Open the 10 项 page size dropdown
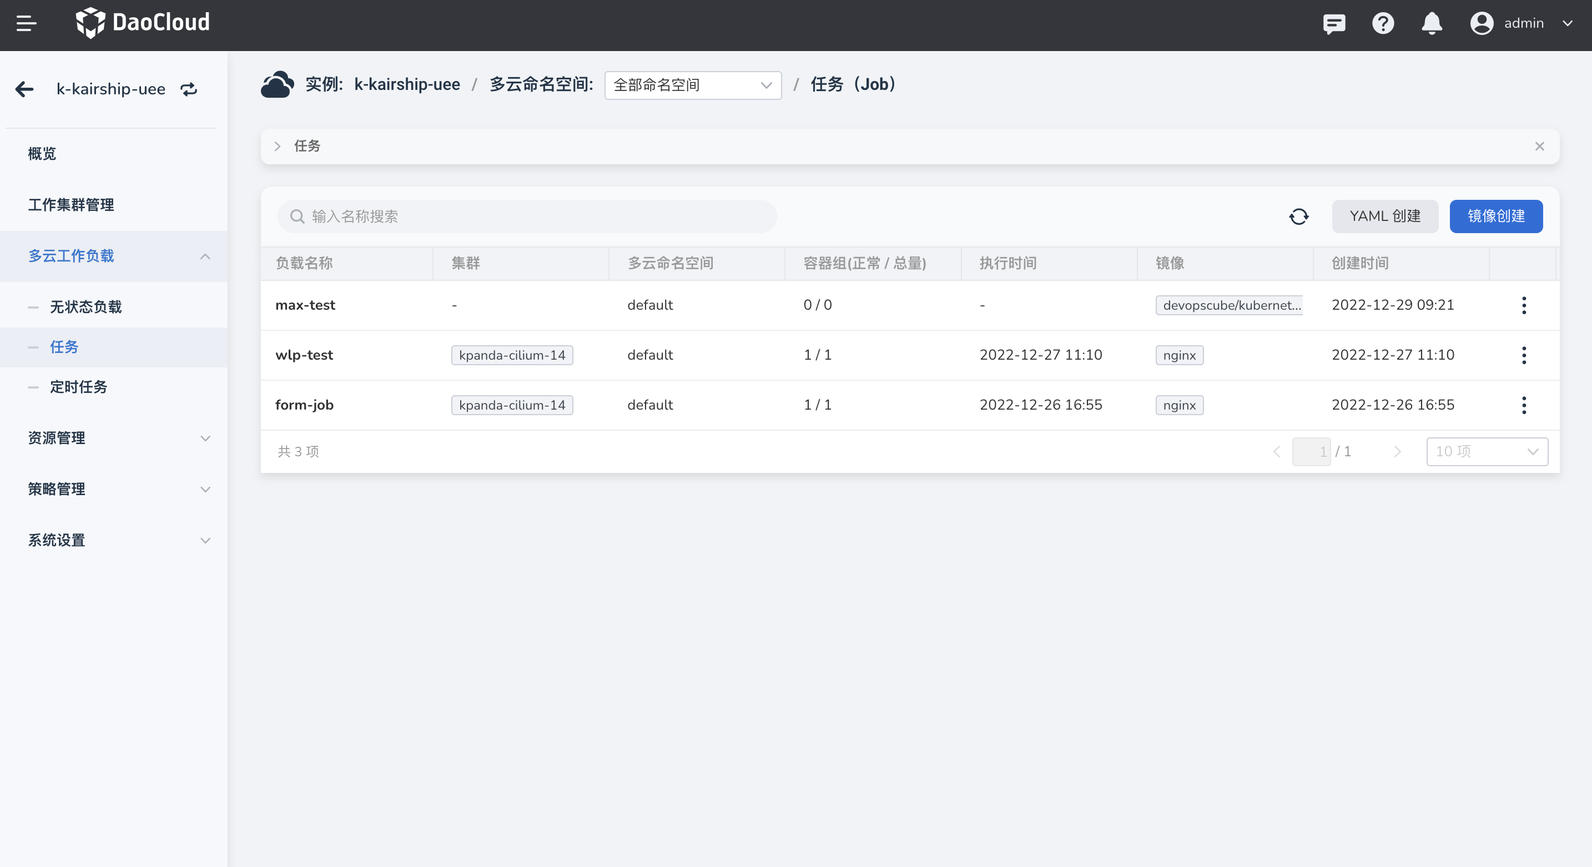The image size is (1592, 867). (x=1487, y=452)
